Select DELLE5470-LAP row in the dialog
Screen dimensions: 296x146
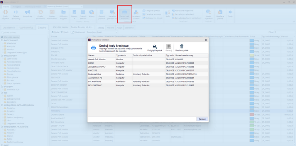click(x=148, y=85)
